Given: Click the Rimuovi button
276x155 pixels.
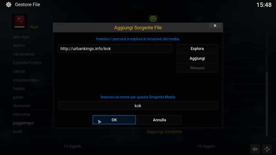Looking at the screenshot, I should click(197, 68).
